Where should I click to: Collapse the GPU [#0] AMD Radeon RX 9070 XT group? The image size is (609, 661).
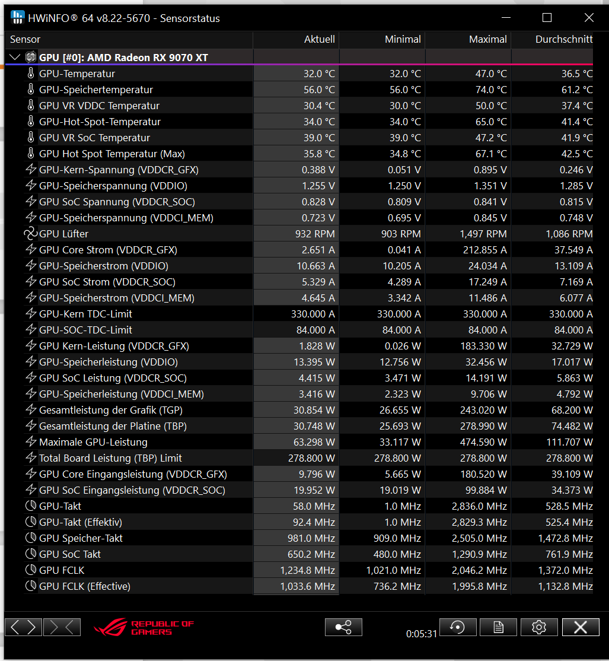[x=15, y=57]
